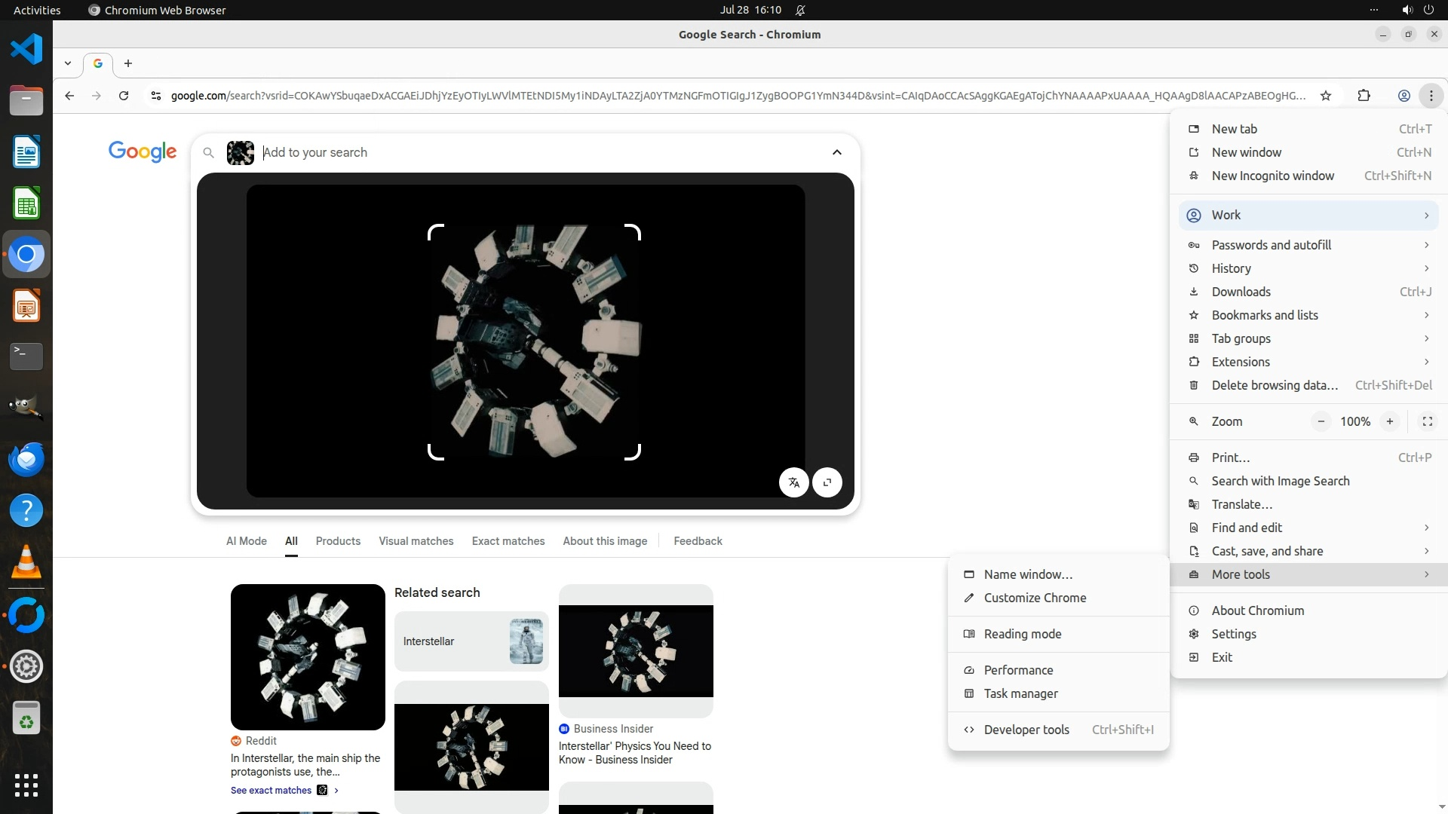Switch to the Visual matches tab
The height and width of the screenshot is (814, 1448).
pos(416,541)
